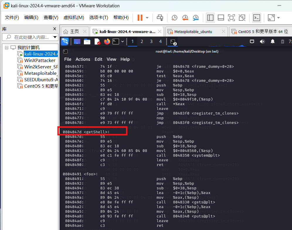Viewport: 292px width, 230px height.
Task: Select CentOS 5 in the library tree
Action: pos(41,86)
